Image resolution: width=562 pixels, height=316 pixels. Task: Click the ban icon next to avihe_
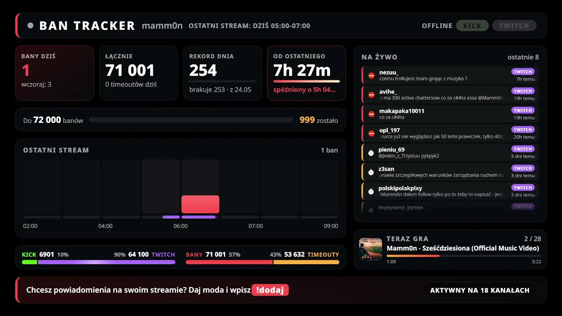[x=371, y=95]
